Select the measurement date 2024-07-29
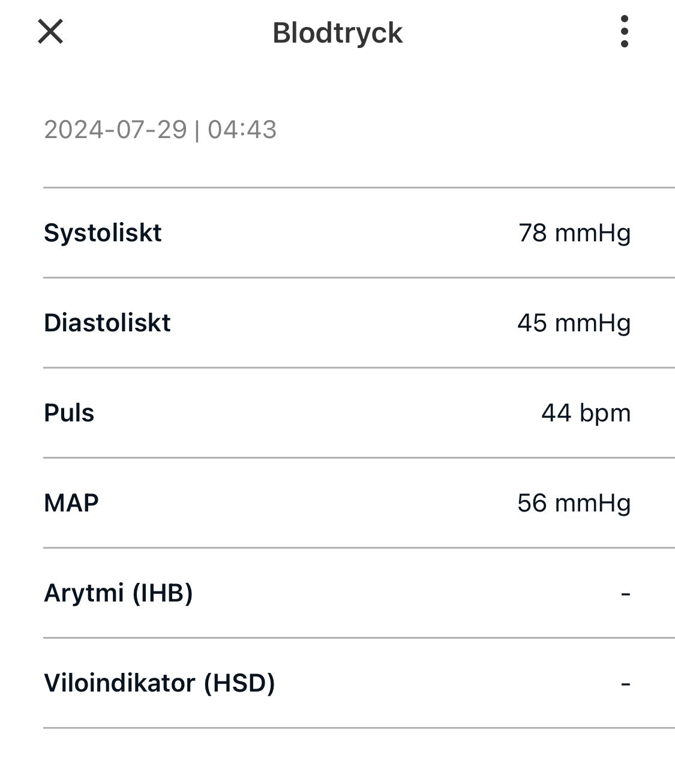This screenshot has width=675, height=769. tap(115, 130)
